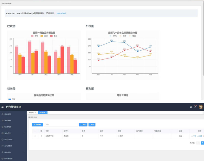Expand the 表单相关 submenu arrow
Image resolution: width=204 pixels, height=161 pixels.
coord(24,133)
